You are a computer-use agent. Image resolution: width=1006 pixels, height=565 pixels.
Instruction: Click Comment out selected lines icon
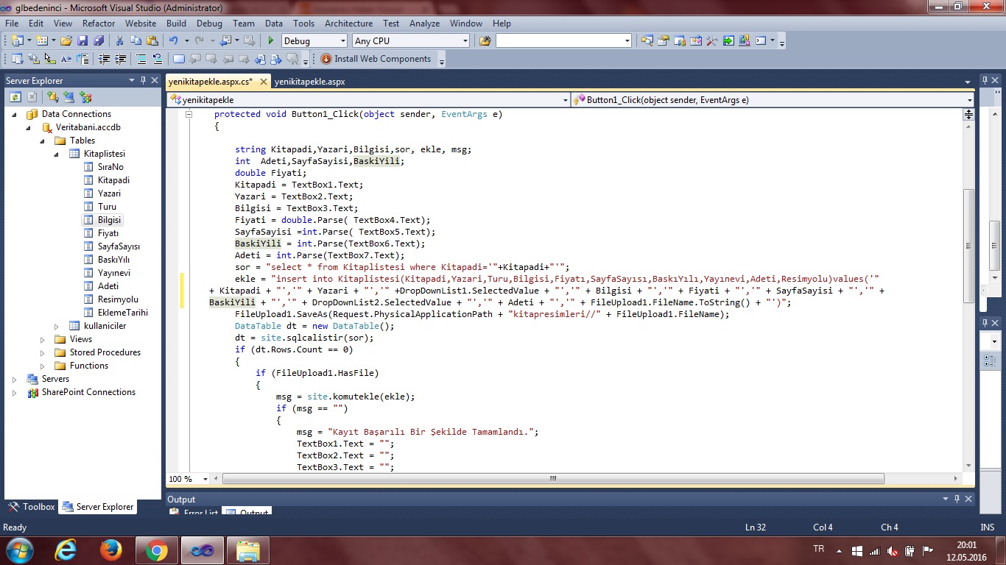click(141, 59)
